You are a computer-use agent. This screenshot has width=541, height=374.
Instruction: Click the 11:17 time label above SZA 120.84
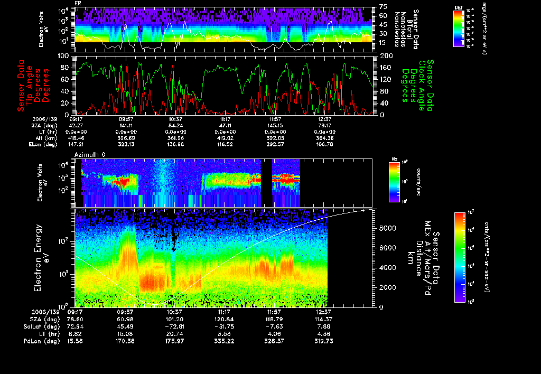pos(224,312)
